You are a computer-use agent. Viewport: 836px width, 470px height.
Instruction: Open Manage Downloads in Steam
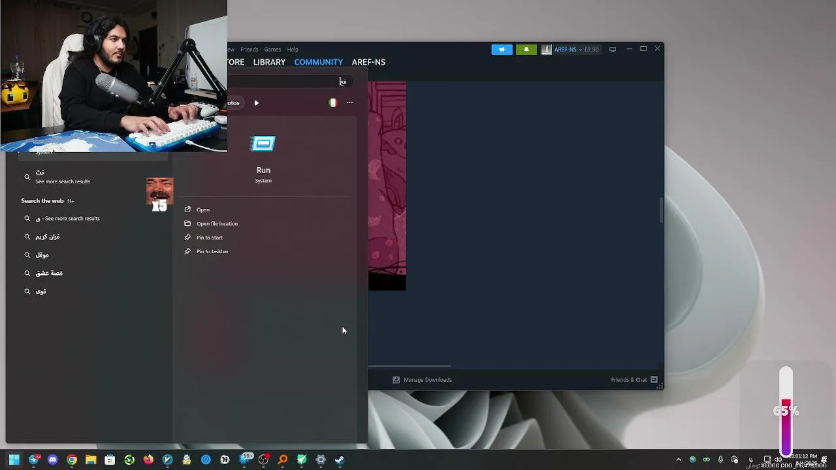422,380
